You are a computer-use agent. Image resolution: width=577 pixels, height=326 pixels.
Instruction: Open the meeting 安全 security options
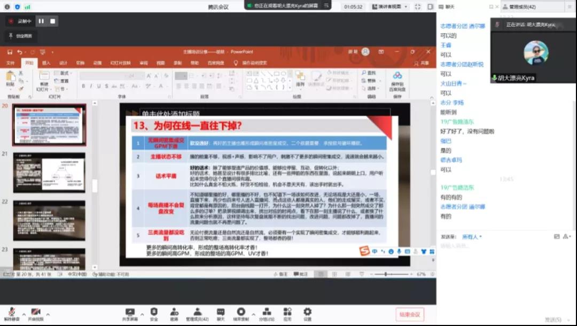pos(154,313)
